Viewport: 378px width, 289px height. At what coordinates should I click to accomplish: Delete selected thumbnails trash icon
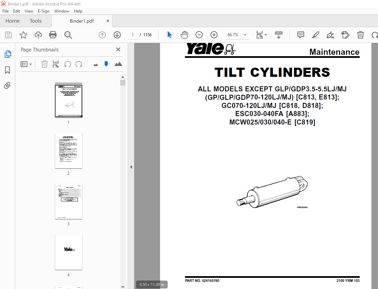point(44,64)
